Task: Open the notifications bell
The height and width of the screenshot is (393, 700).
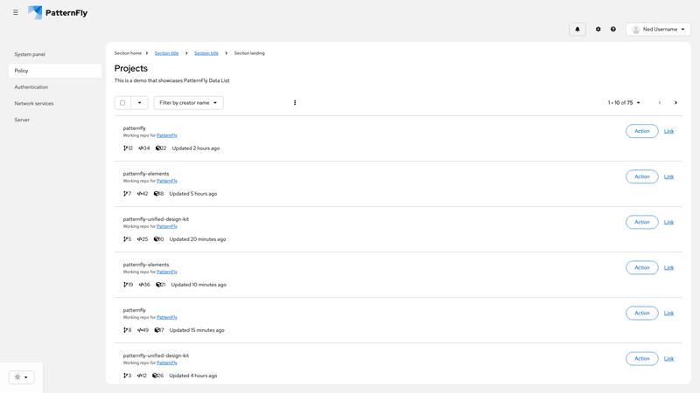Action: coord(577,29)
